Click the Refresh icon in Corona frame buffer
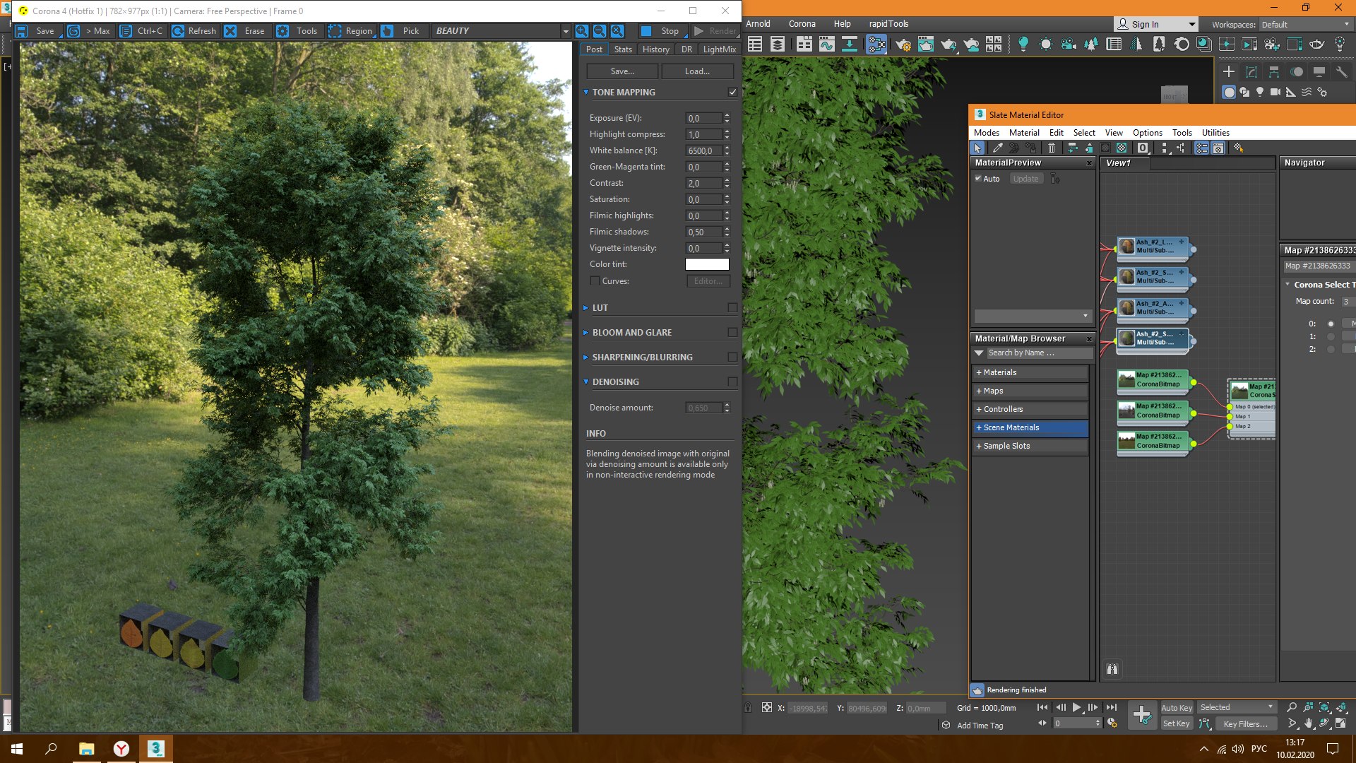This screenshot has width=1356, height=763. 178,31
